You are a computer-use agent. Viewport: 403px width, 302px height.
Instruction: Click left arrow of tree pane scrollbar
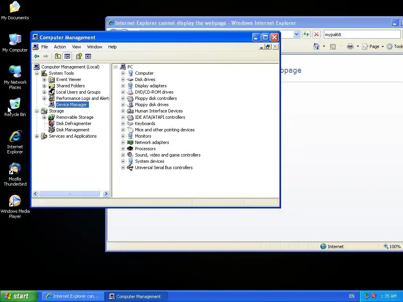click(x=35, y=193)
